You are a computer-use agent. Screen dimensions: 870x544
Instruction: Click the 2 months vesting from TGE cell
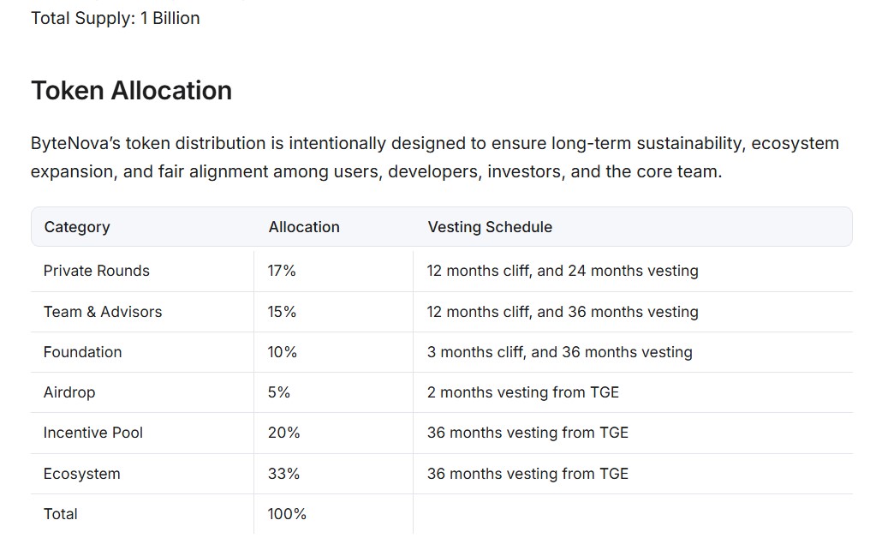tap(523, 392)
